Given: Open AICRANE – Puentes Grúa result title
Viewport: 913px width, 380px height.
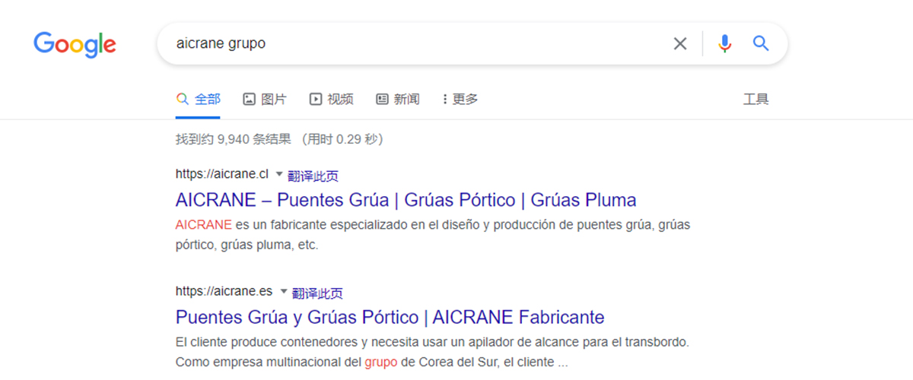Looking at the screenshot, I should point(406,200).
